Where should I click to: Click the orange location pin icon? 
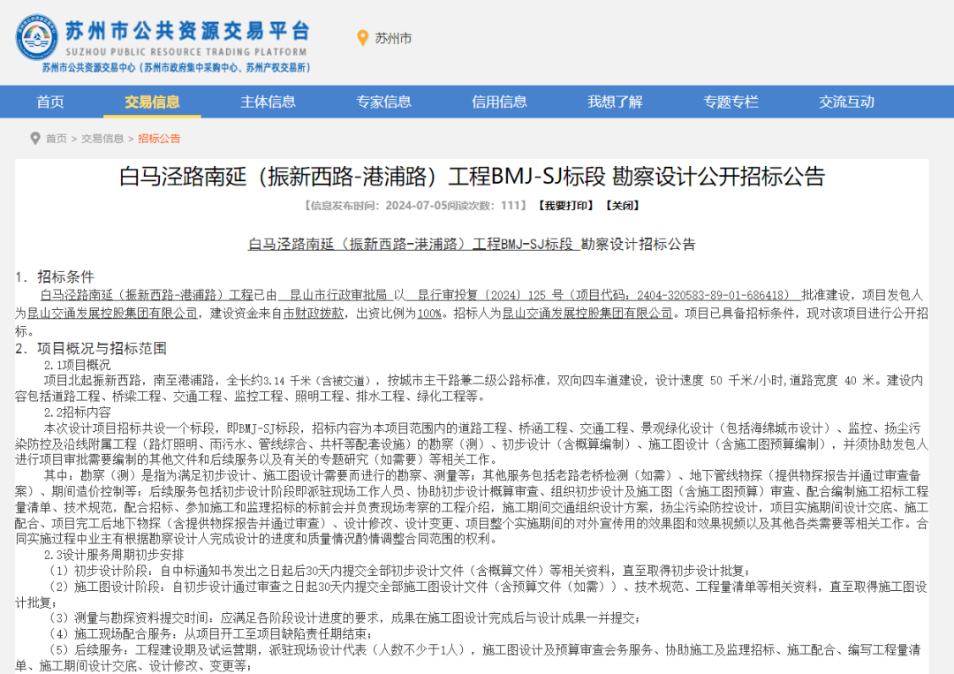point(361,38)
